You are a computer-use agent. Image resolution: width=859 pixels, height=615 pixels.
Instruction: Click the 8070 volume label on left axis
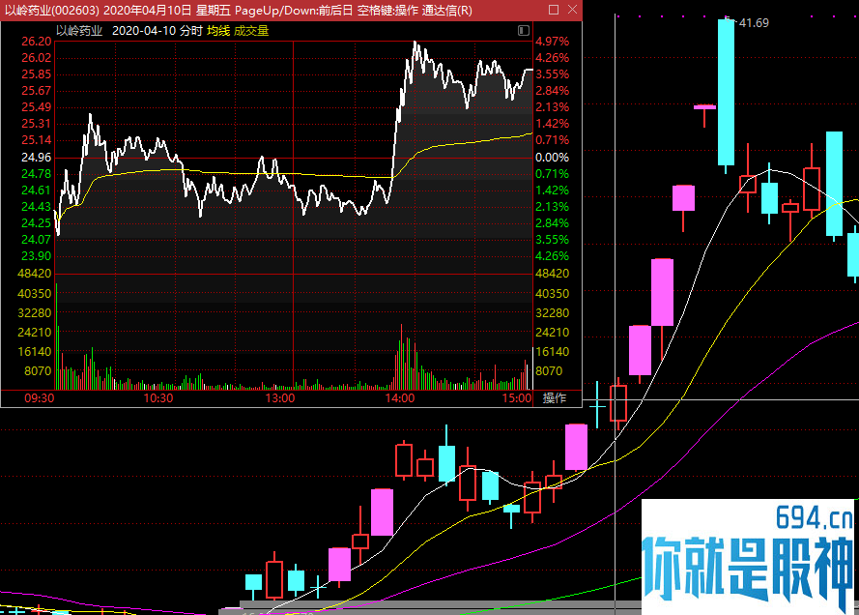tap(38, 371)
